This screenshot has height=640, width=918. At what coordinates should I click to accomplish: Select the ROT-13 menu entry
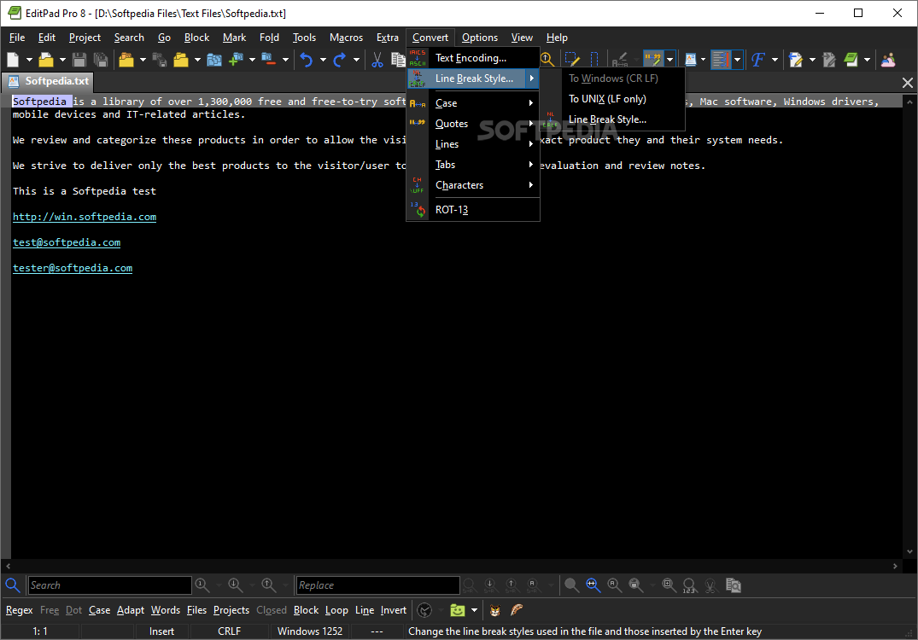[473, 209]
